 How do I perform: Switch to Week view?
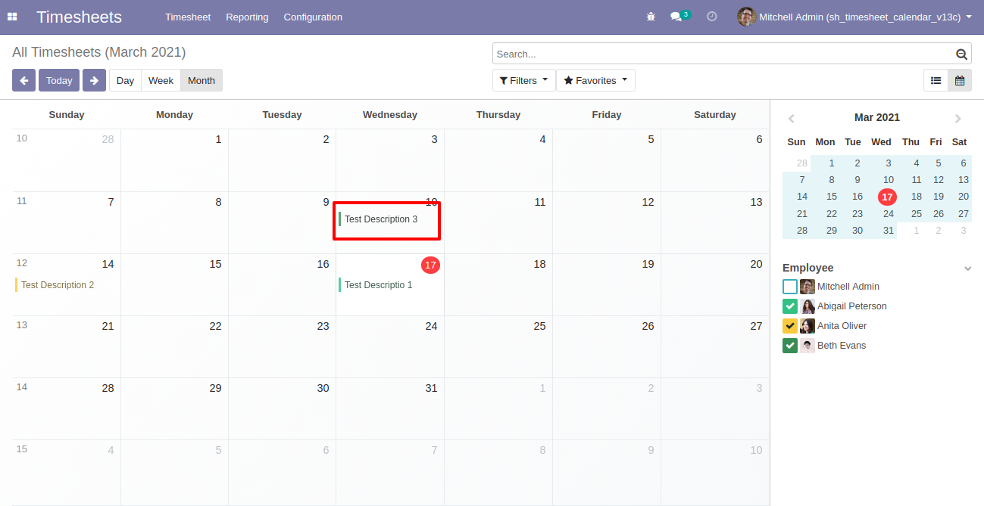(x=161, y=80)
